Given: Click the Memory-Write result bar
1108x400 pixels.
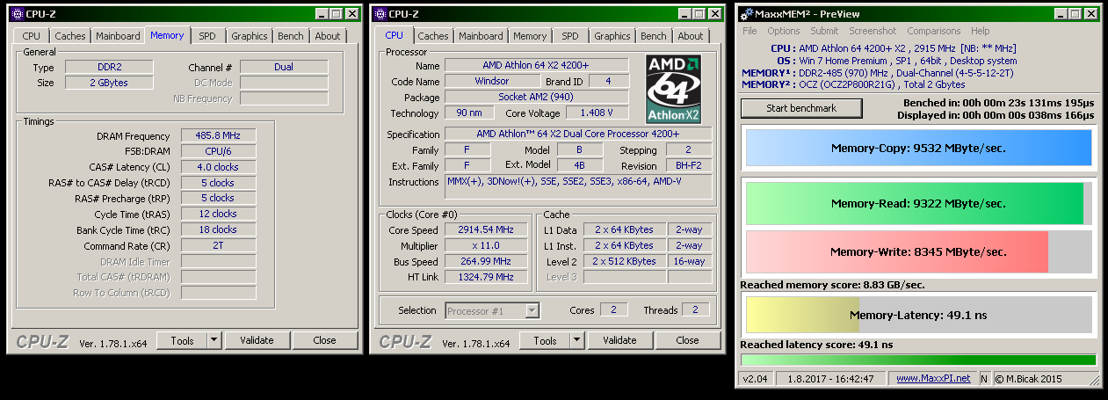Looking at the screenshot, I should [x=918, y=252].
